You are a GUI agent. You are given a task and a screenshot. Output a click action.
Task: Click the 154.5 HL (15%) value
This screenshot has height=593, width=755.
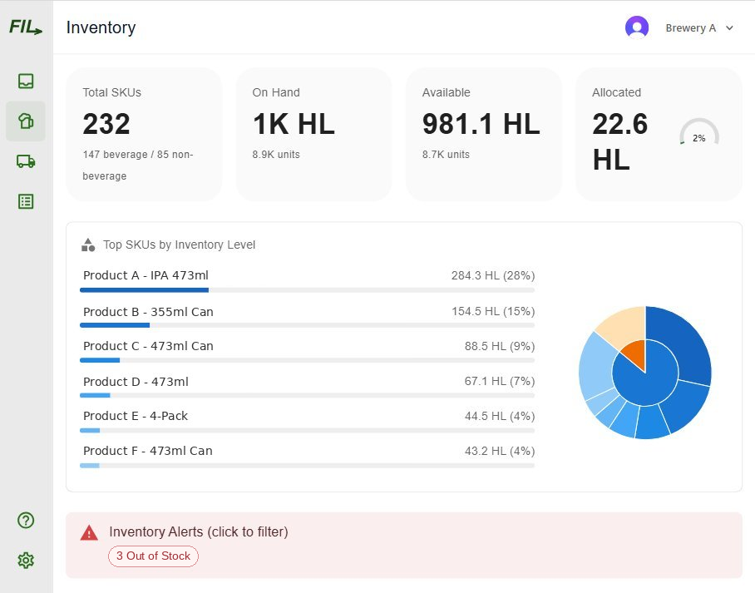[493, 311]
